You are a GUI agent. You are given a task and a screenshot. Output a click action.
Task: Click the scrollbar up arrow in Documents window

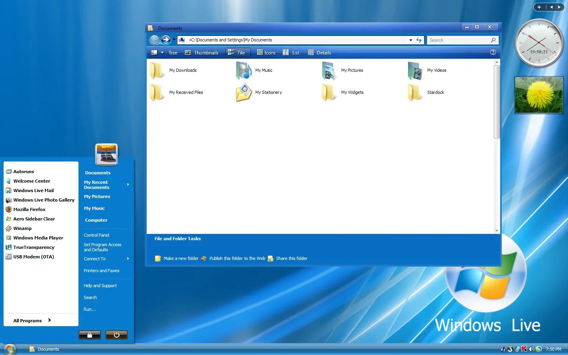[x=497, y=62]
